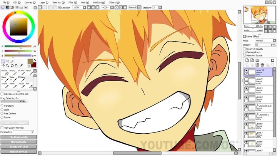Pick the Acrylic brush
Viewport: 277px width, 156px height.
[x=5, y=86]
